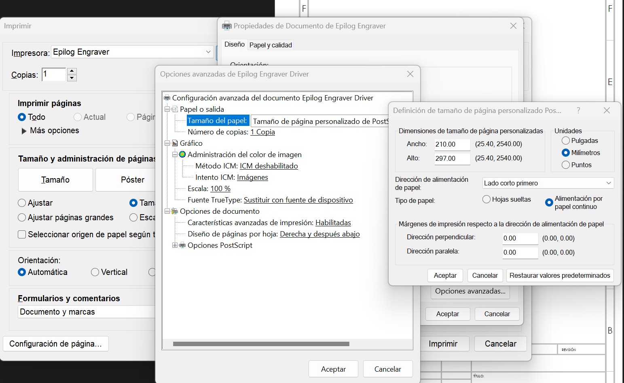Click the Imprimir button

pyautogui.click(x=445, y=344)
